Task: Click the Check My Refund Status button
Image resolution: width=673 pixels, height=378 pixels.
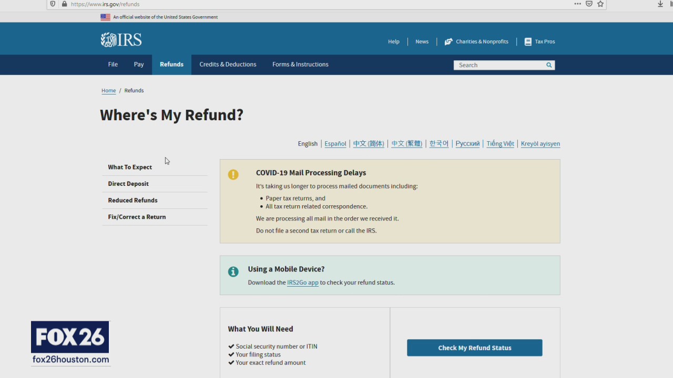Action: 474,348
